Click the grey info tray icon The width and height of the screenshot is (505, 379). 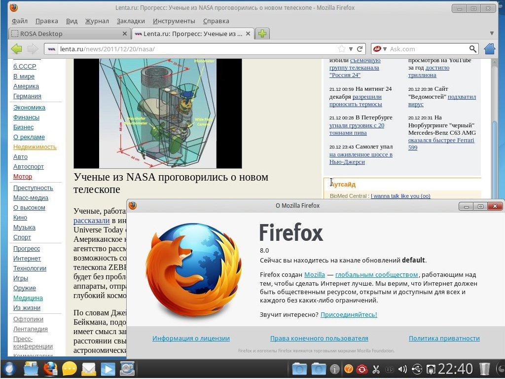click(x=335, y=369)
